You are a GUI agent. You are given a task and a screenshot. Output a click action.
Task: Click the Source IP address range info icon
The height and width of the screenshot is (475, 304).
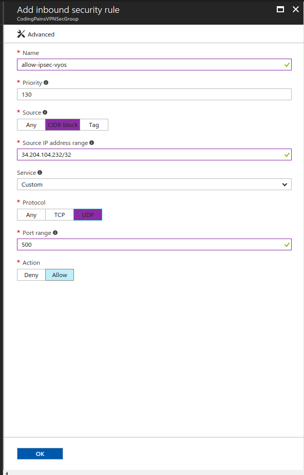[91, 143]
